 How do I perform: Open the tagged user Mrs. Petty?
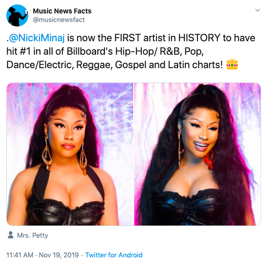point(33,235)
